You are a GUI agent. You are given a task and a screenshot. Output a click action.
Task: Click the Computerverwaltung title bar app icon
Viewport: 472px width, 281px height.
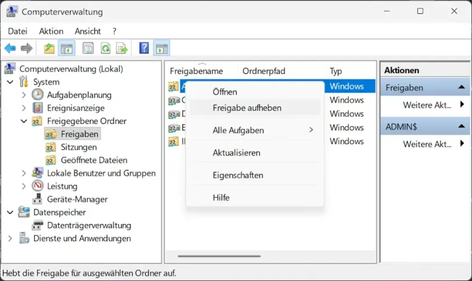[x=12, y=12]
